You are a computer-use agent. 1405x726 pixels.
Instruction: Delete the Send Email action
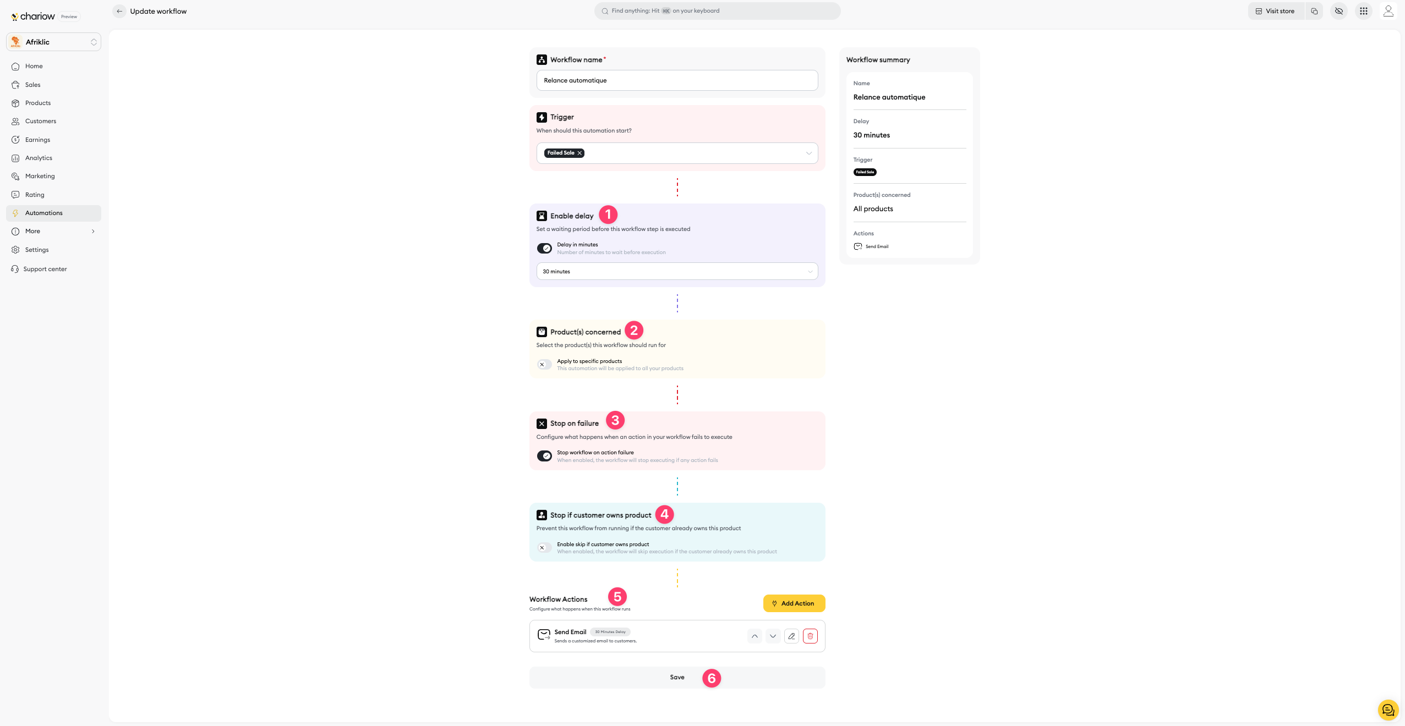click(810, 636)
